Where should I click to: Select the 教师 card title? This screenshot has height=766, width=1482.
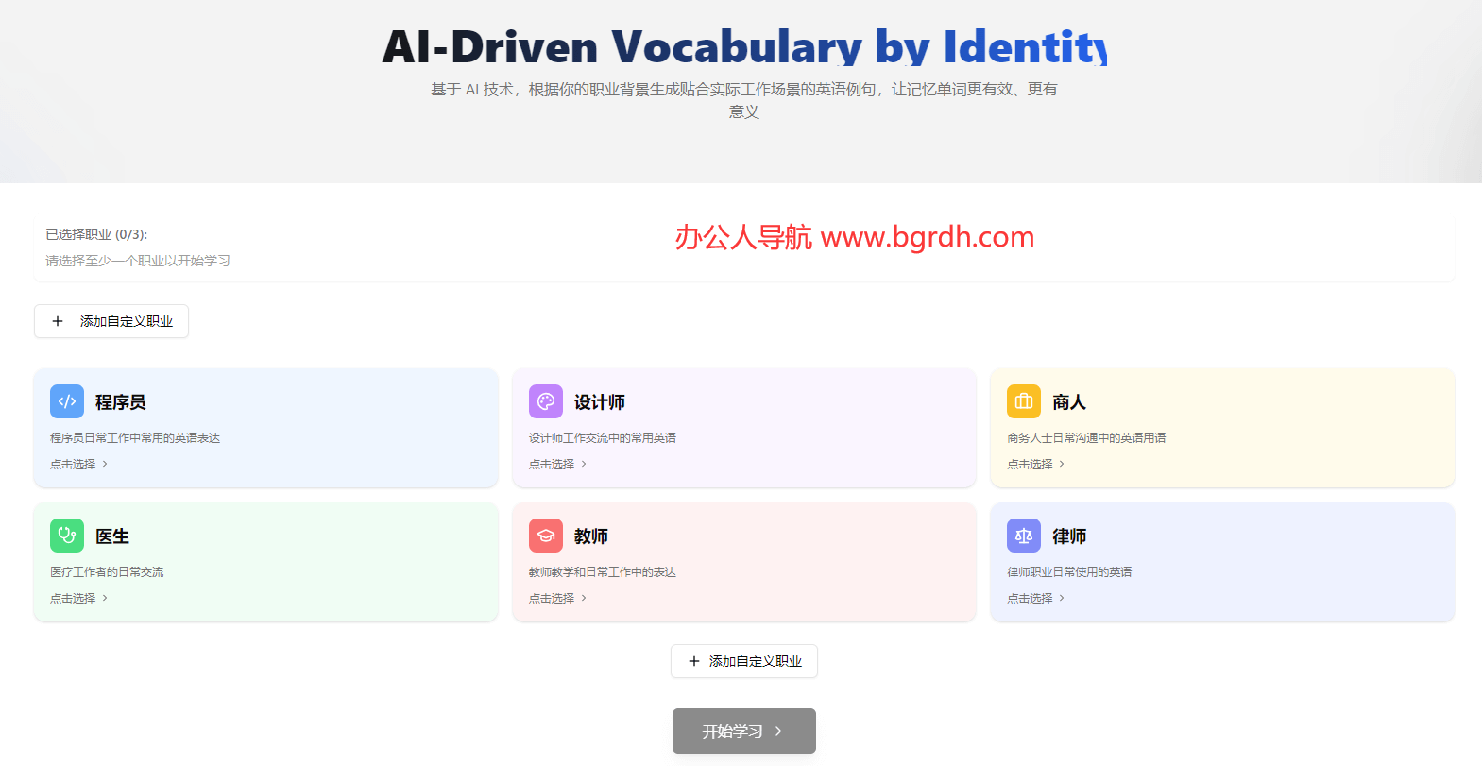[591, 536]
